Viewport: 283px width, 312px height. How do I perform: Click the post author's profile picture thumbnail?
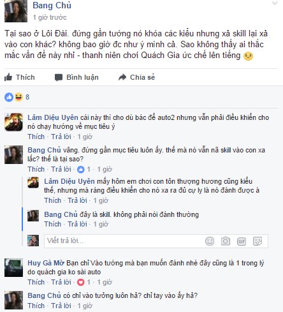tap(16, 11)
